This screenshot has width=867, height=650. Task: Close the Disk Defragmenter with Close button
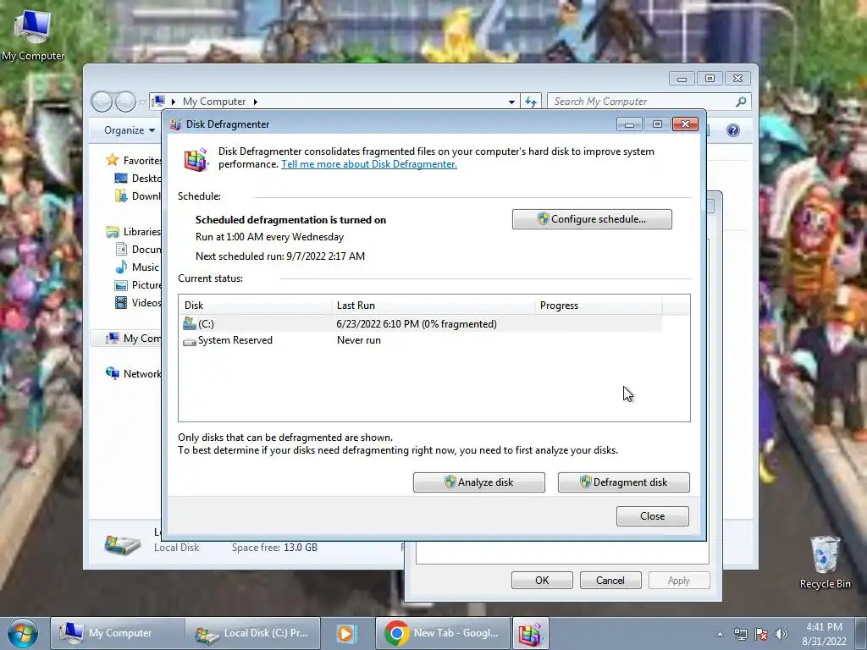pos(653,515)
